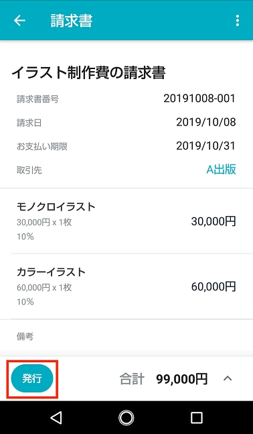Open the three-dot overflow menu
This screenshot has width=253, height=434.
237,21
